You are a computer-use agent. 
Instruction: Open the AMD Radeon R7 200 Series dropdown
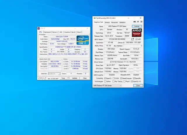[107, 86]
